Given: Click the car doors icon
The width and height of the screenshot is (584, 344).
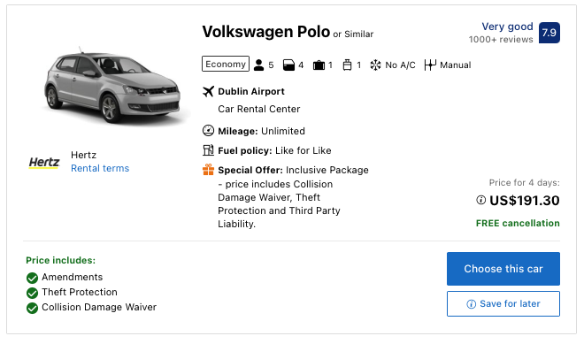Looking at the screenshot, I should (x=288, y=65).
